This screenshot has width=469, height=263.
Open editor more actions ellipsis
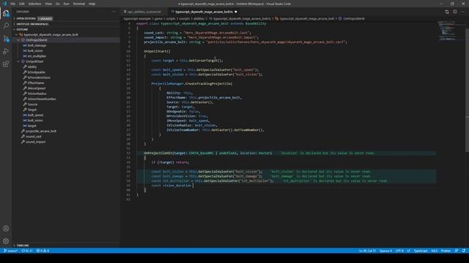click(462, 12)
